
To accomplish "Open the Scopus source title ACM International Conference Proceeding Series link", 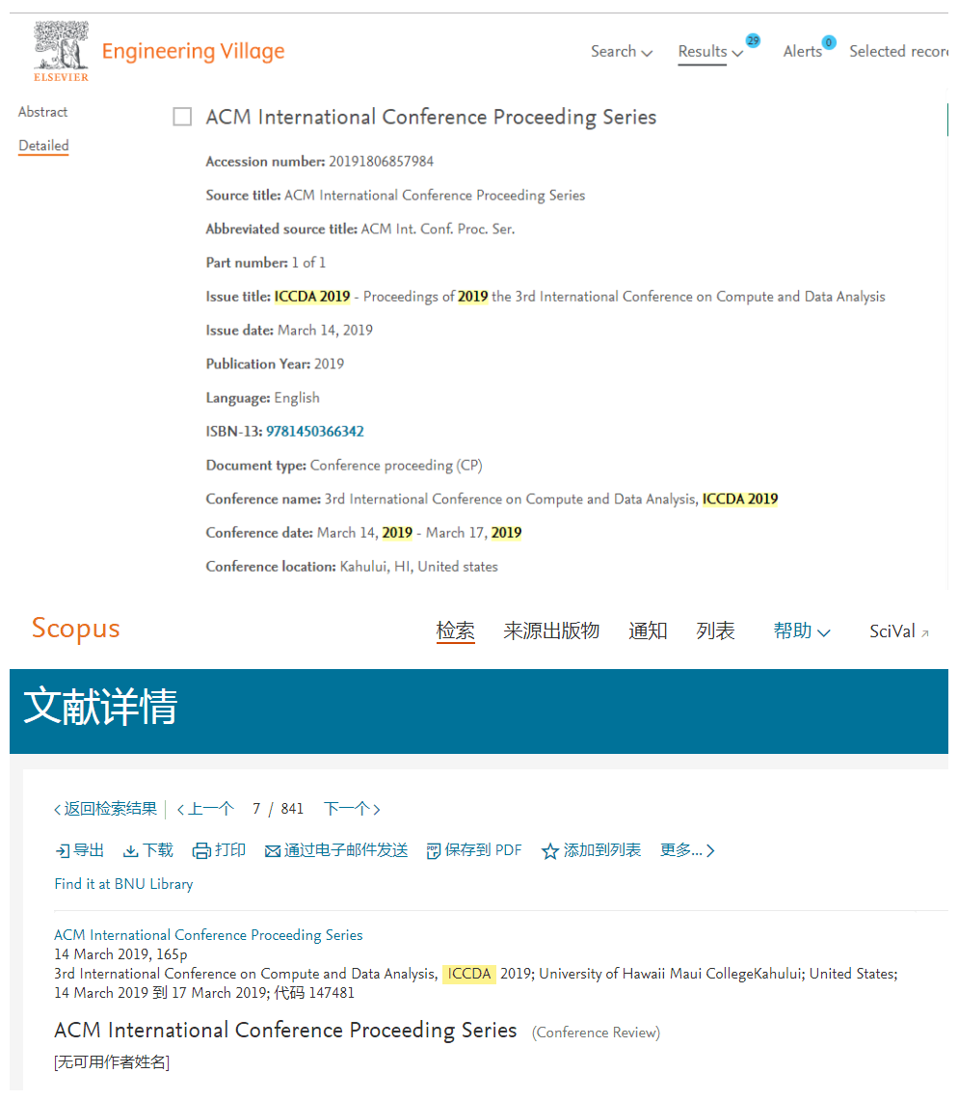I will [x=208, y=935].
